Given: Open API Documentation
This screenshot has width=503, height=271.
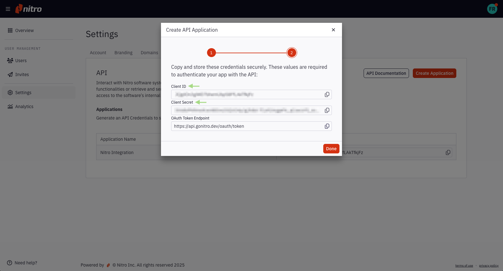Looking at the screenshot, I should (x=386, y=73).
